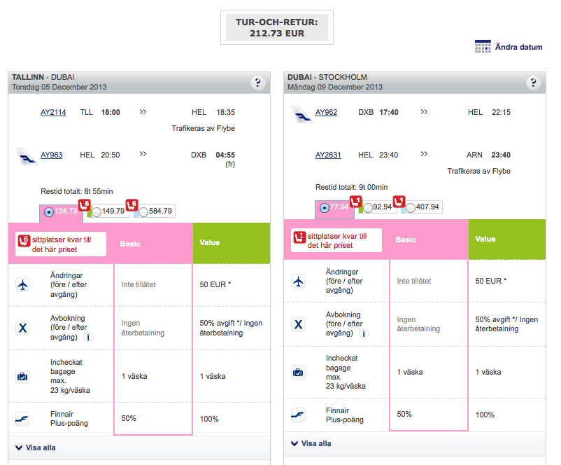Click the green Value header in Tallinn panel
Viewport: 561px width, 465px height.
(210, 243)
